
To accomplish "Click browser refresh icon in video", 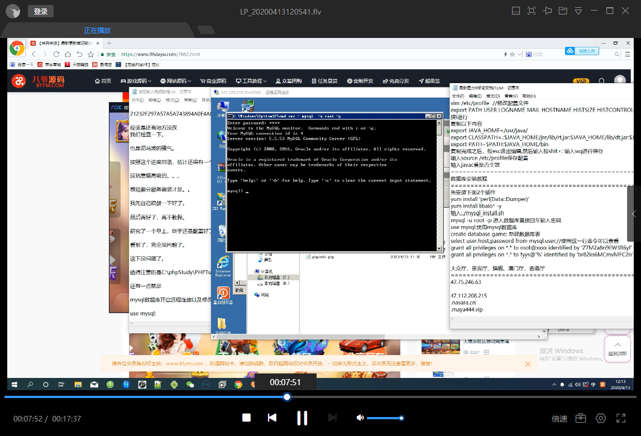I will click(56, 54).
